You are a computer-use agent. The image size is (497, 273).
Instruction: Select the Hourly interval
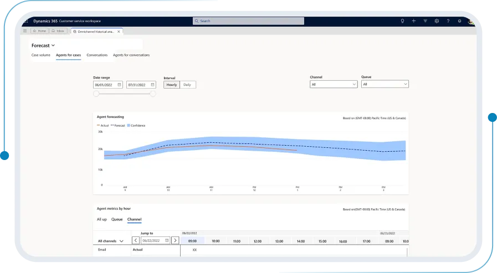tap(172, 85)
